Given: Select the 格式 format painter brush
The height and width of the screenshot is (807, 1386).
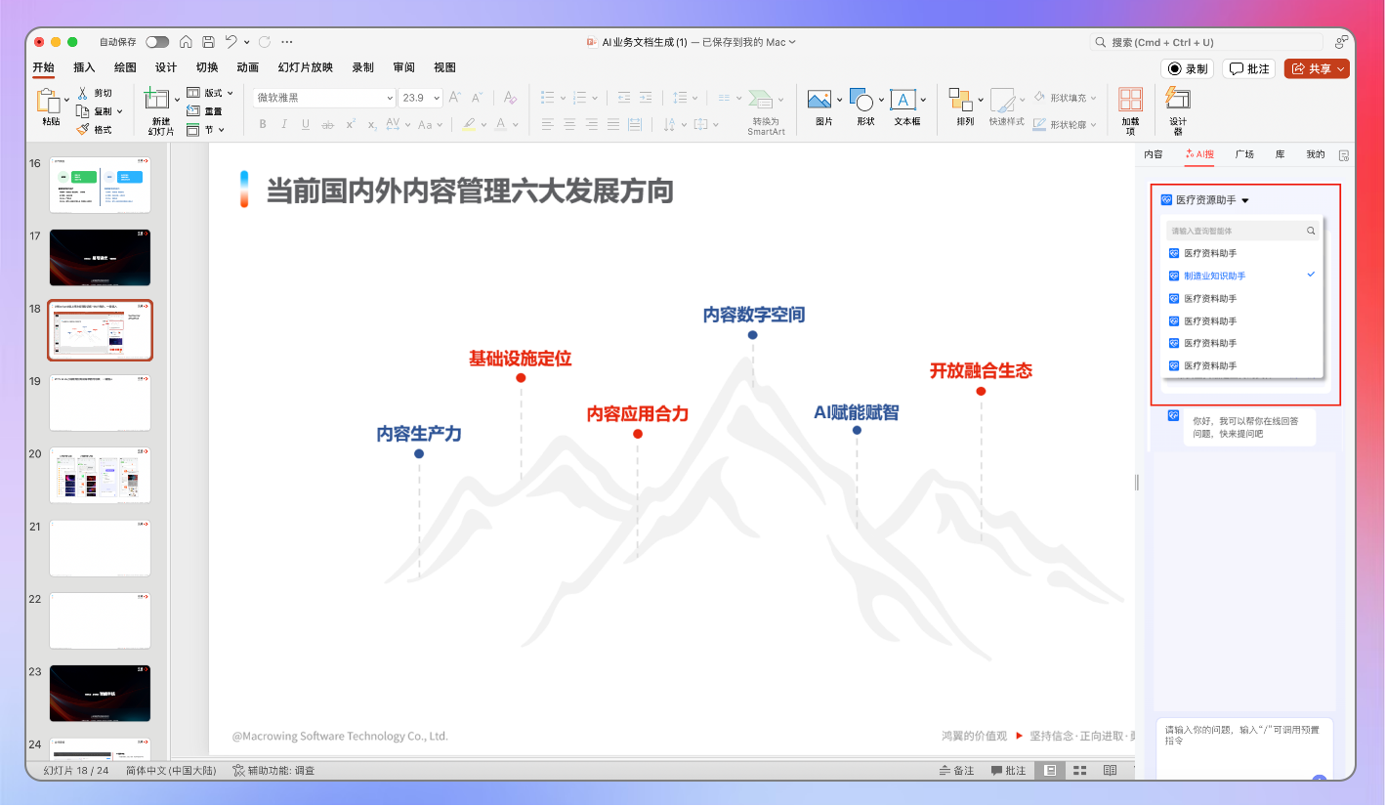Looking at the screenshot, I should (83, 129).
